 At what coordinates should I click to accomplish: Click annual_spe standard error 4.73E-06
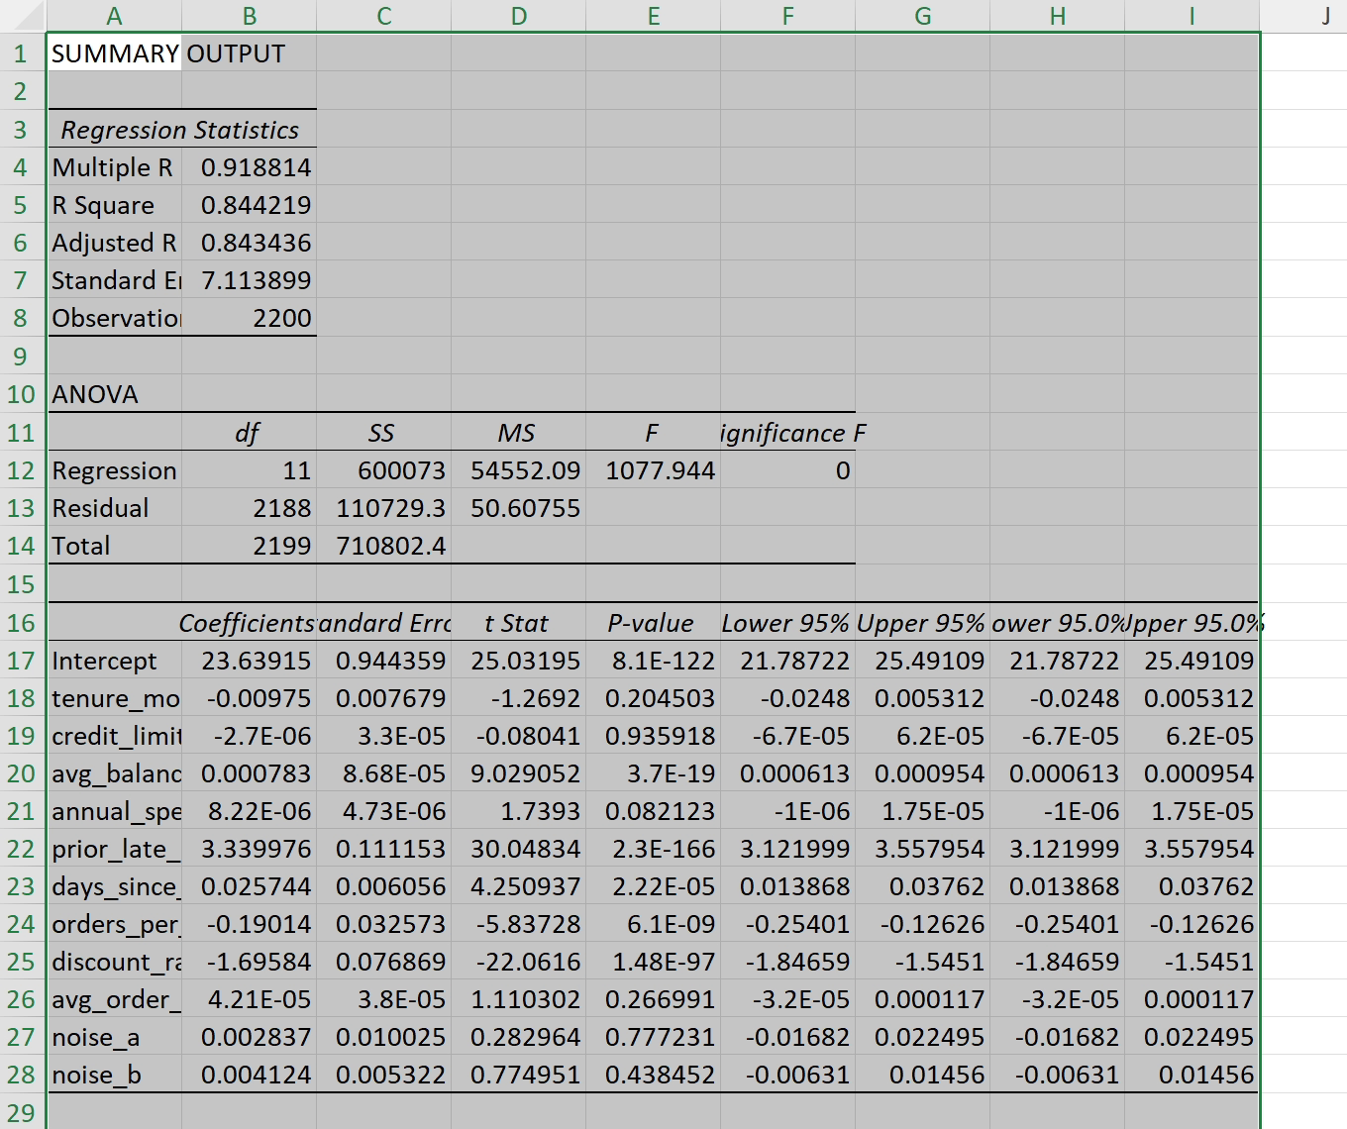[x=384, y=811]
